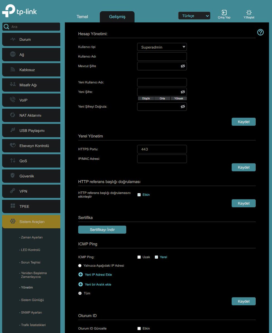Click the Yüksek strength indicator
The image size is (272, 333).
(x=179, y=99)
